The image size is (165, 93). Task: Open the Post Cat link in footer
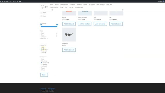coord(52,91)
